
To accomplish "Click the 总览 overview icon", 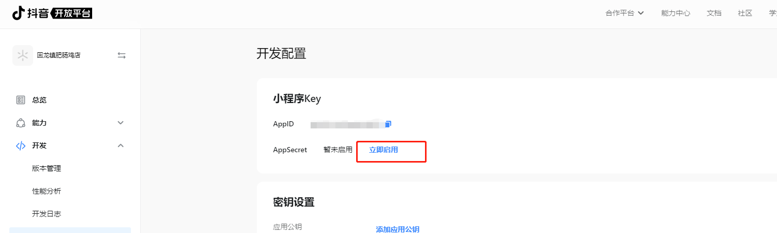I will point(21,100).
